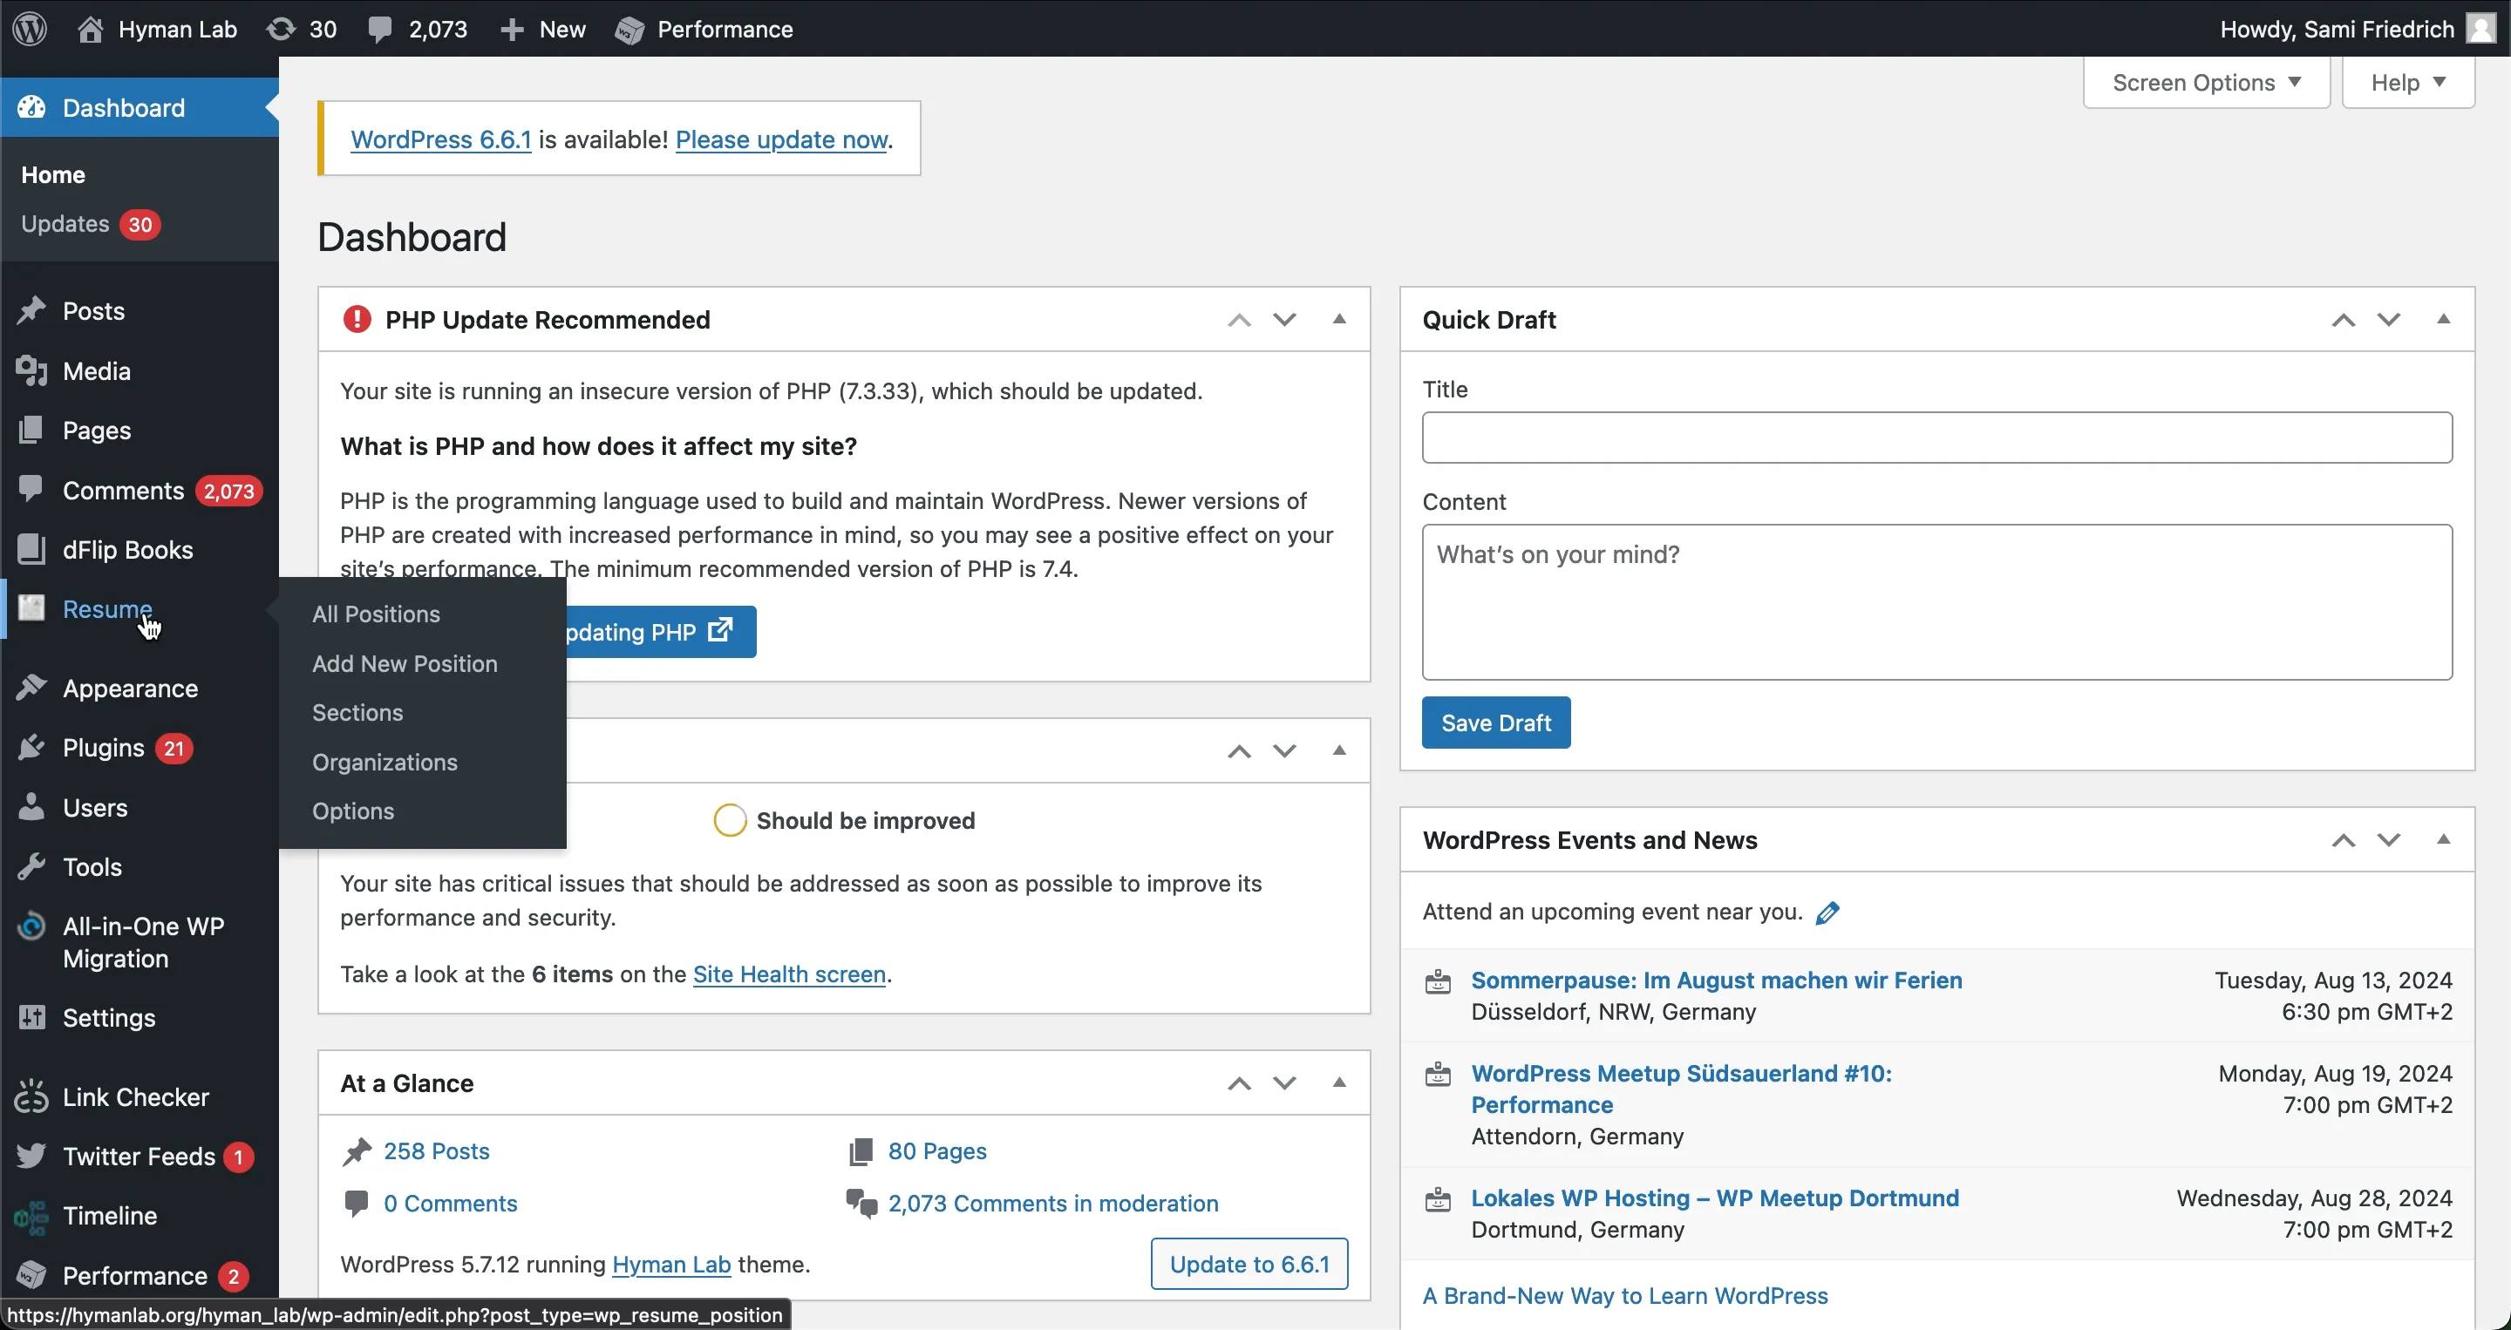Viewport: 2511px width, 1330px height.
Task: Click the plus New icon in admin bar
Action: pyautogui.click(x=513, y=30)
